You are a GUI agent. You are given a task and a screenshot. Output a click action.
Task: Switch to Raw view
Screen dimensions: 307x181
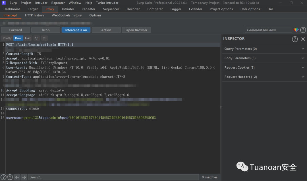[18, 38]
